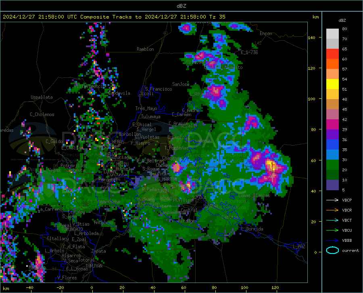Screen dimensions: 363x293
Task: Pick the dark purple 5 dBZ swatch
Action: tap(332, 185)
